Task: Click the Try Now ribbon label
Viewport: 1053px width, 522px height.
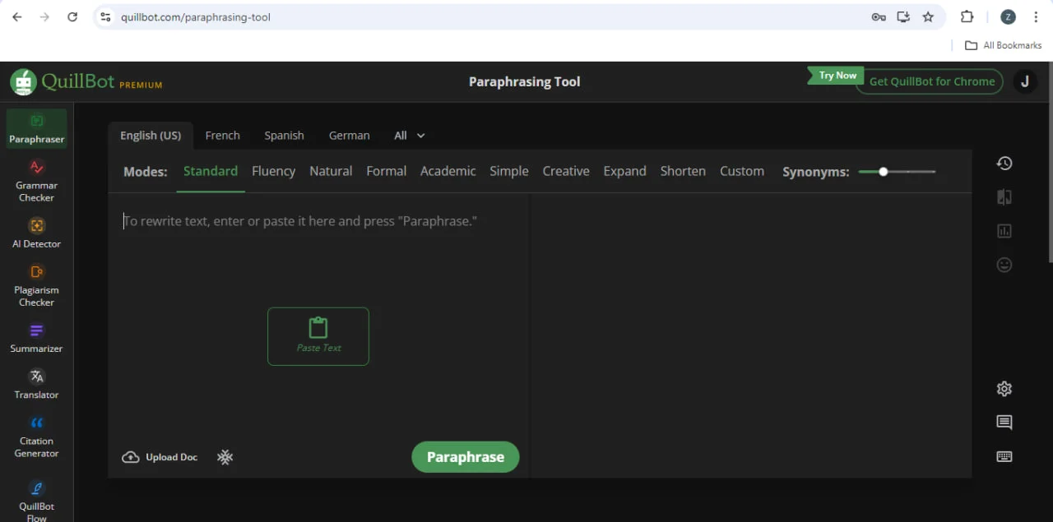Action: 837,76
